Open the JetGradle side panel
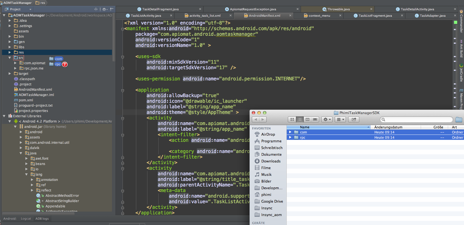 461,73
